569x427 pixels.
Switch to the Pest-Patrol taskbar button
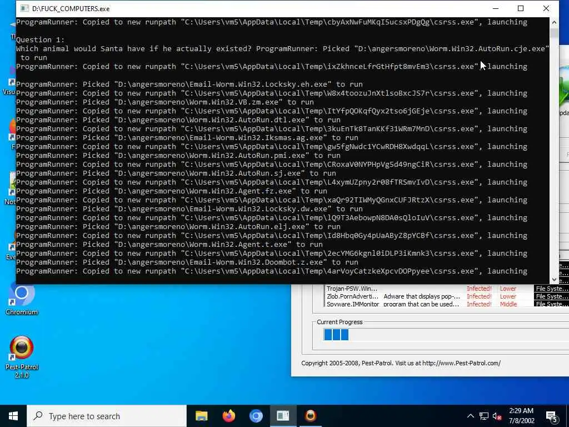click(310, 416)
